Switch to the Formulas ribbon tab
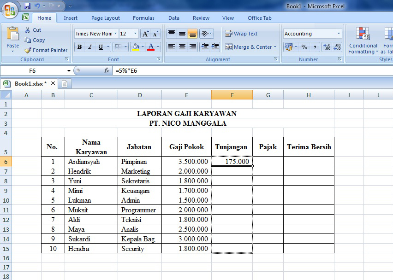The width and height of the screenshot is (393, 280). (x=143, y=18)
